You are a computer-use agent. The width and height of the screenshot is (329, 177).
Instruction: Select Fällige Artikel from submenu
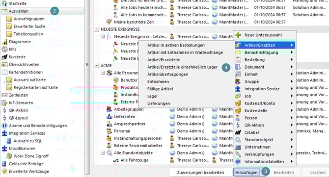pyautogui.click(x=160, y=89)
